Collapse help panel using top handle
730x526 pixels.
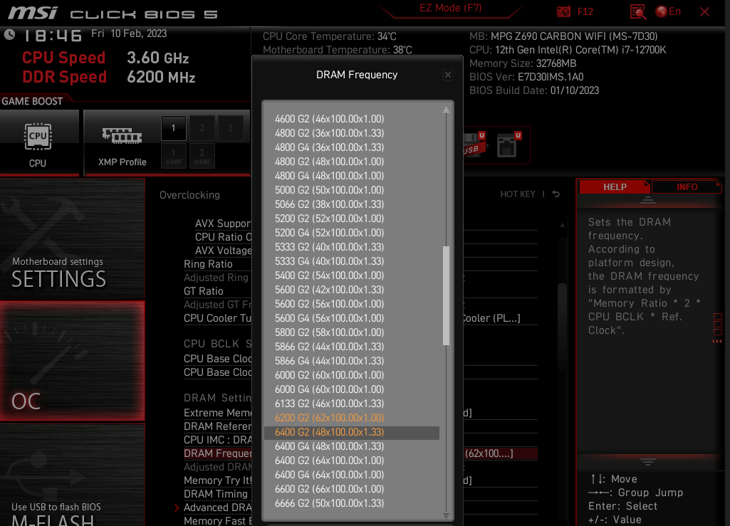point(647,201)
